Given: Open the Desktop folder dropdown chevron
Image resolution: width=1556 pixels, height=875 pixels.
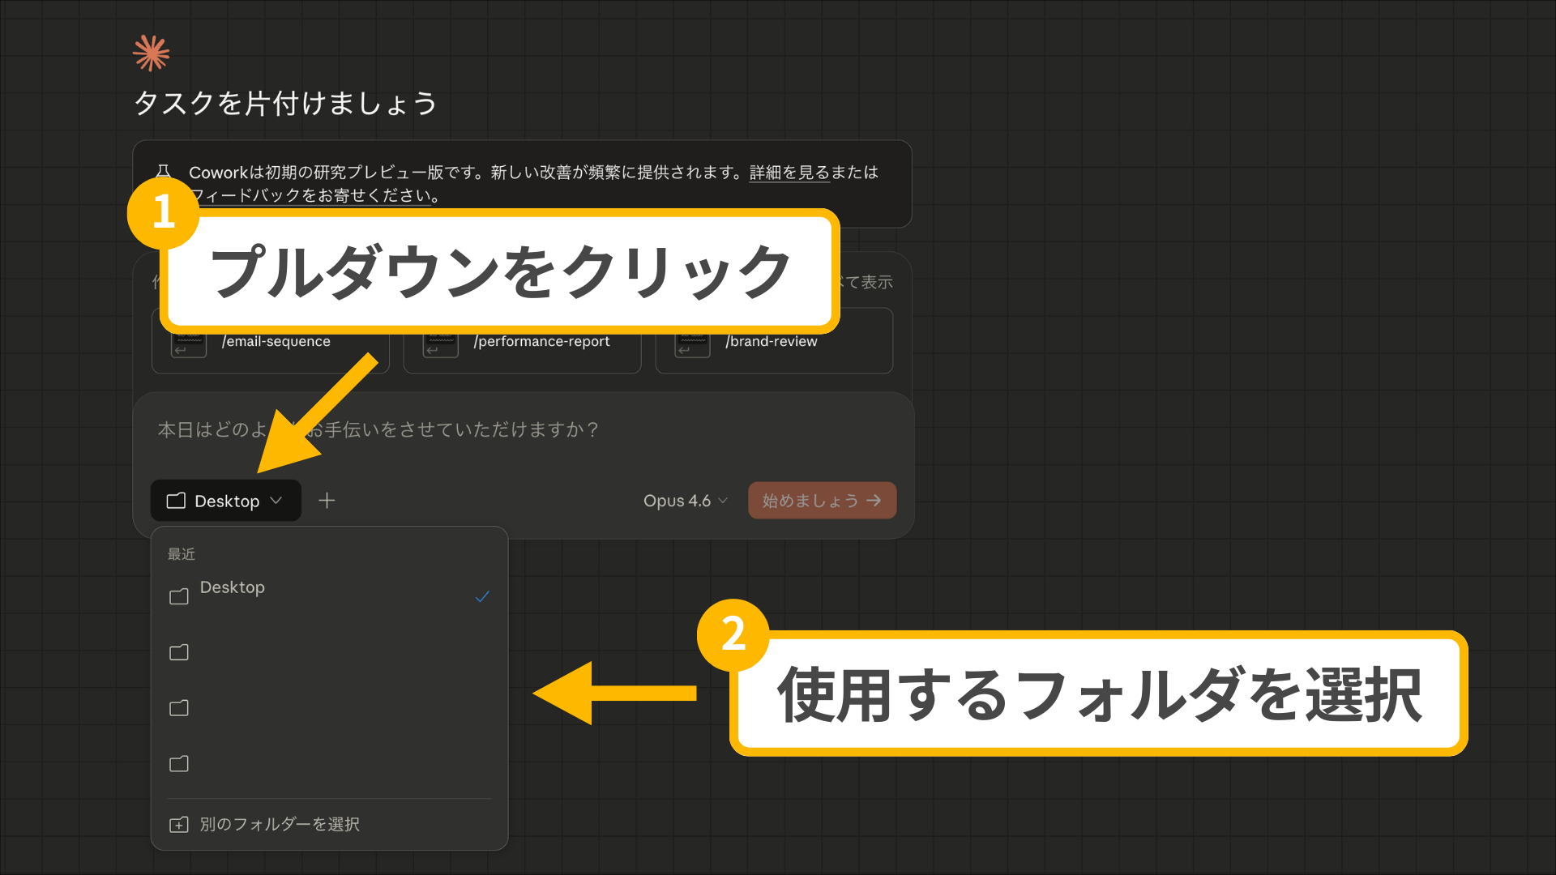Looking at the screenshot, I should tap(278, 501).
